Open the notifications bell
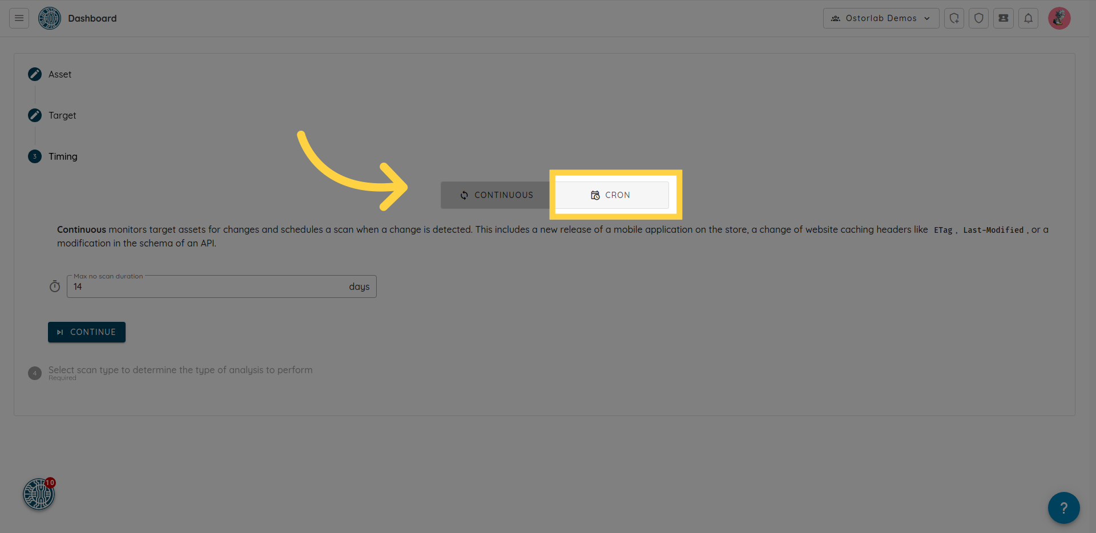 tap(1028, 18)
